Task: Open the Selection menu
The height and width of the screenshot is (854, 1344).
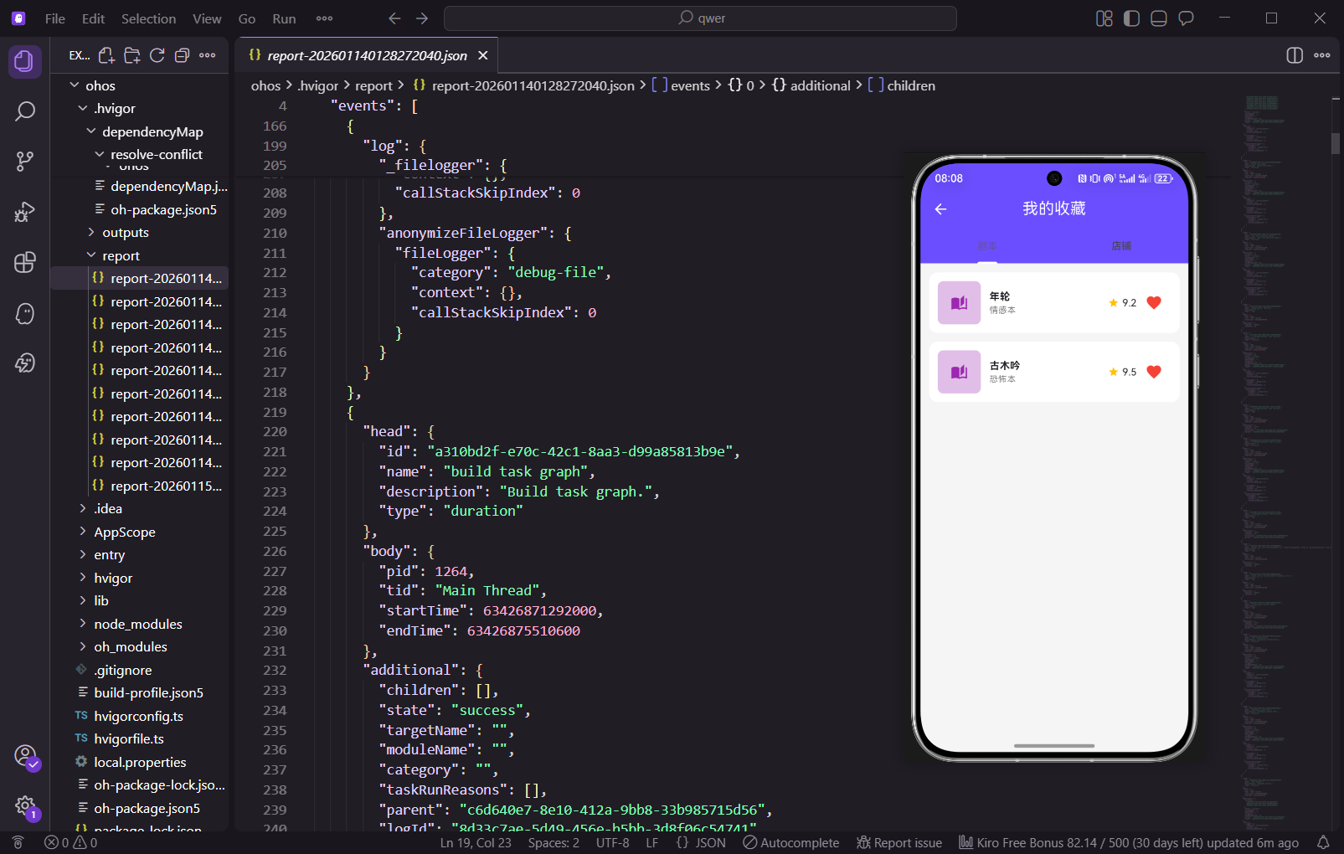Action: 148,18
